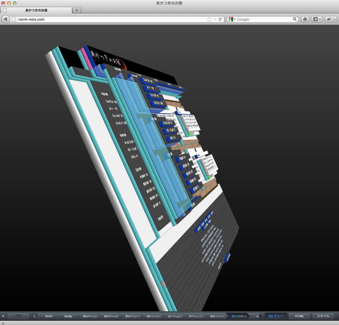Reload the page with the refresh icon

[x=220, y=19]
